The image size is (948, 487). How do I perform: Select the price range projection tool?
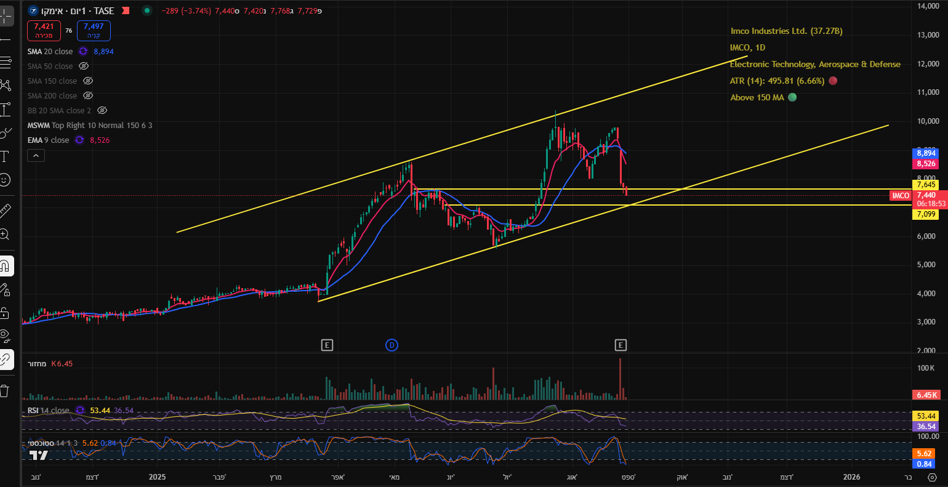5,109
